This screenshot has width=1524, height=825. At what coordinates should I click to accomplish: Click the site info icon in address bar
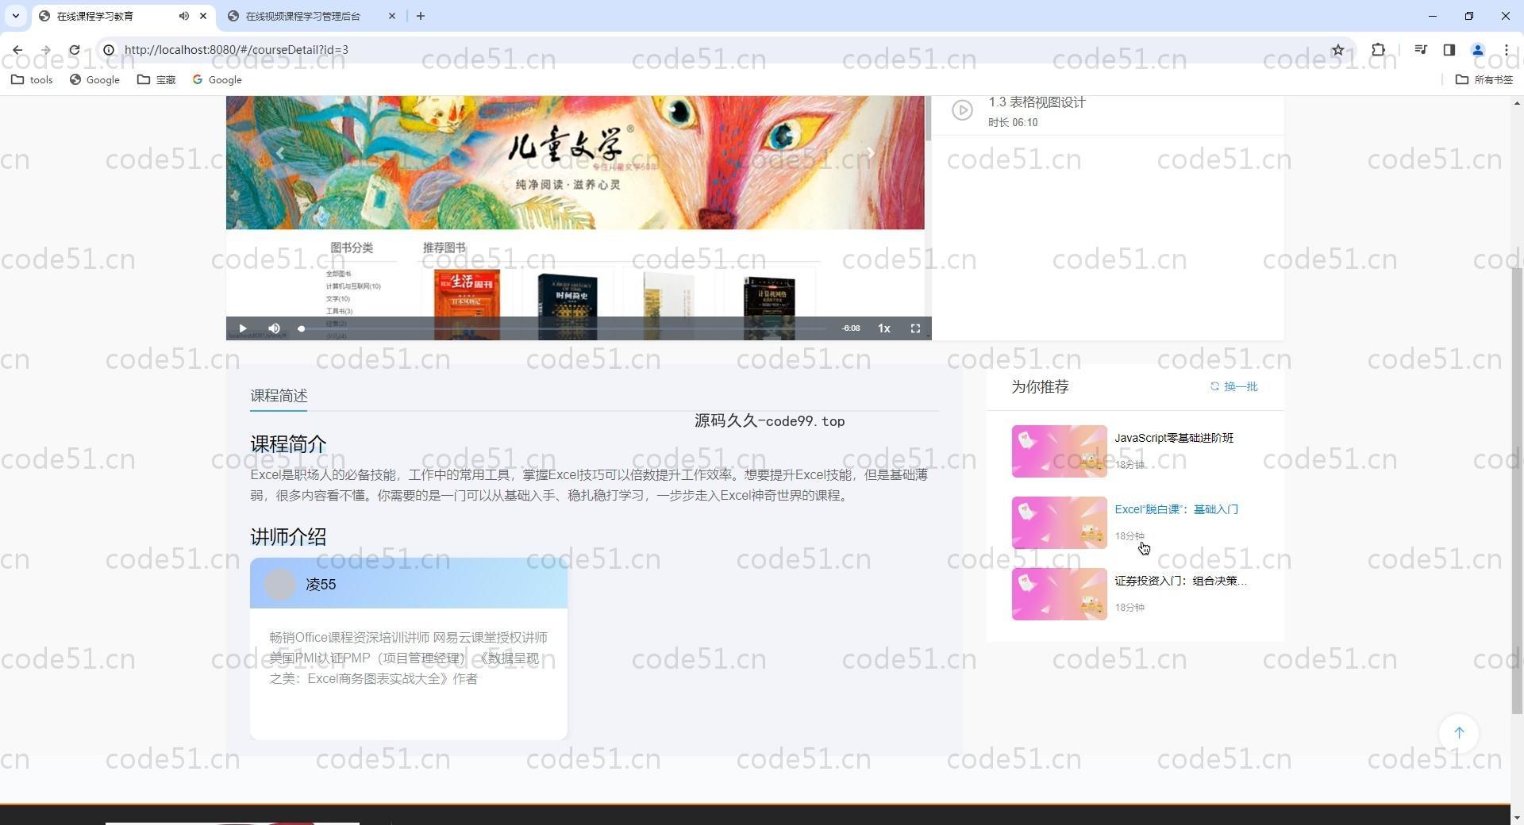coord(109,50)
